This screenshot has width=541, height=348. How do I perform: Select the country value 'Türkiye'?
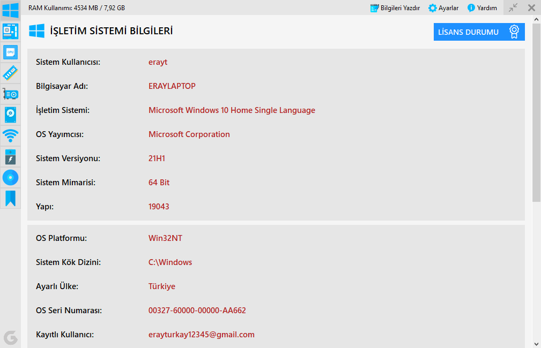tap(162, 286)
